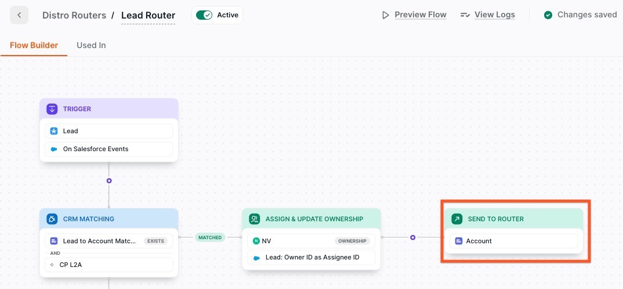The image size is (623, 289).
Task: Select the CP L2A condition row
Action: pyautogui.click(x=109, y=265)
